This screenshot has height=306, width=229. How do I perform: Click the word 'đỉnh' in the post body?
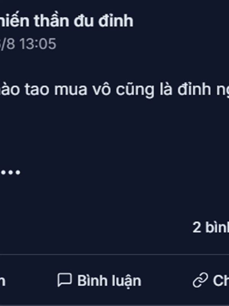[x=194, y=89]
